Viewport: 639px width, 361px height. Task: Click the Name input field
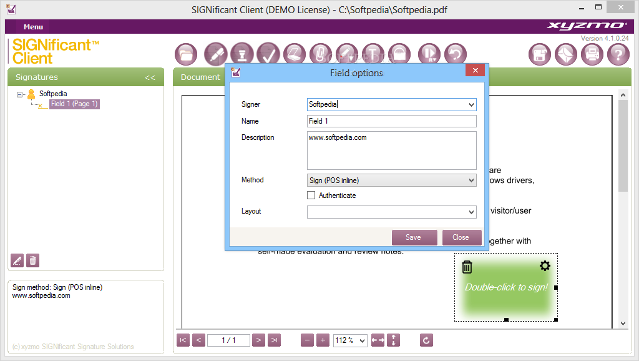pyautogui.click(x=391, y=121)
